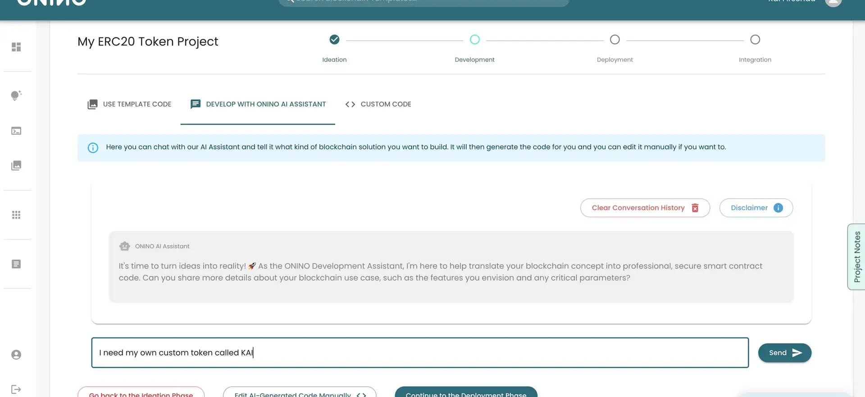
Task: Open the account profile sidebar icon
Action: click(x=16, y=355)
